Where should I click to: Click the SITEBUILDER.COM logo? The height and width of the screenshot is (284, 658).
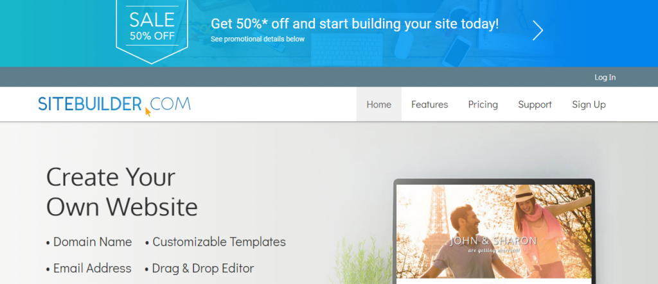114,104
